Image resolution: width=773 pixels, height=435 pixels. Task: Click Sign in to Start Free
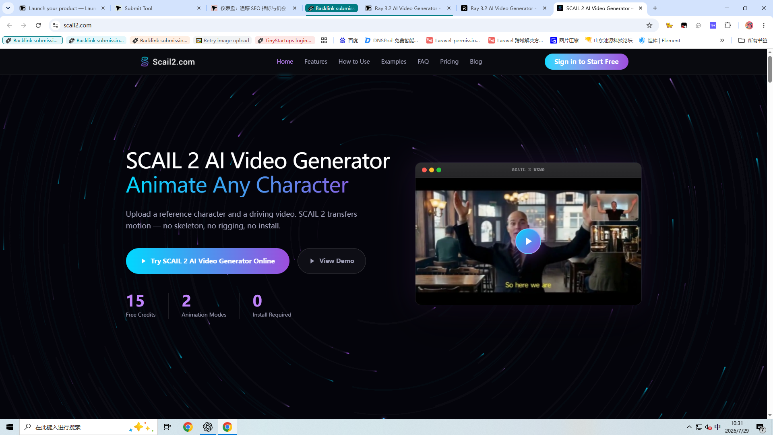pos(587,62)
